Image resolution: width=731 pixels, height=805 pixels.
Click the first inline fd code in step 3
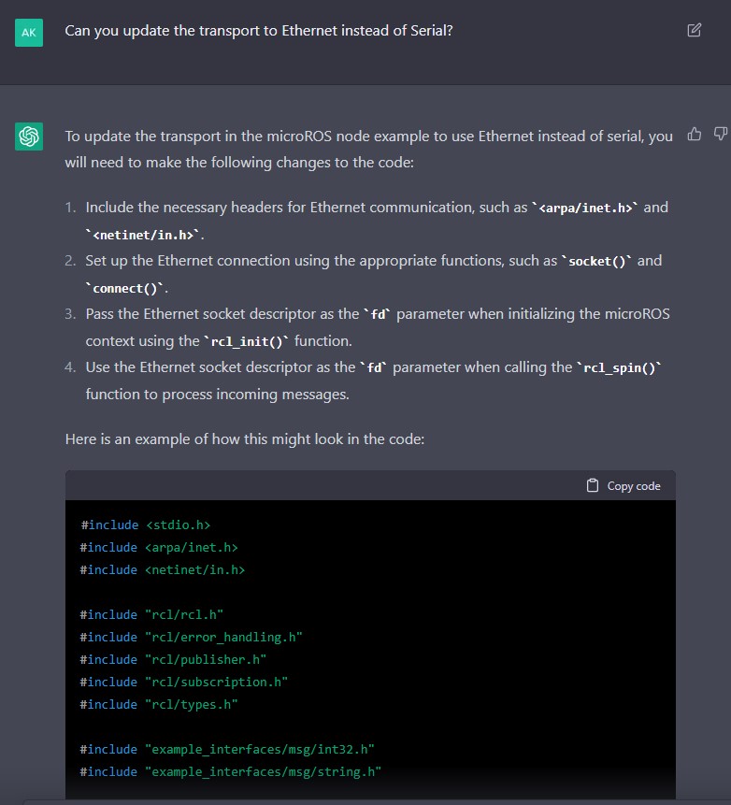378,315
